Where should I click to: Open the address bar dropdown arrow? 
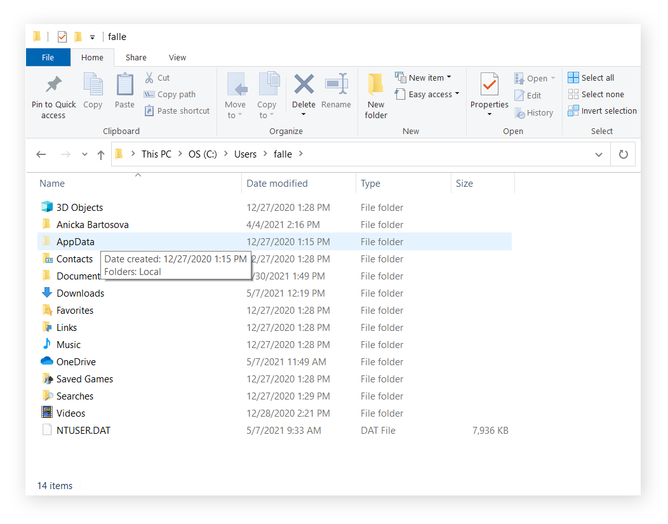[598, 154]
